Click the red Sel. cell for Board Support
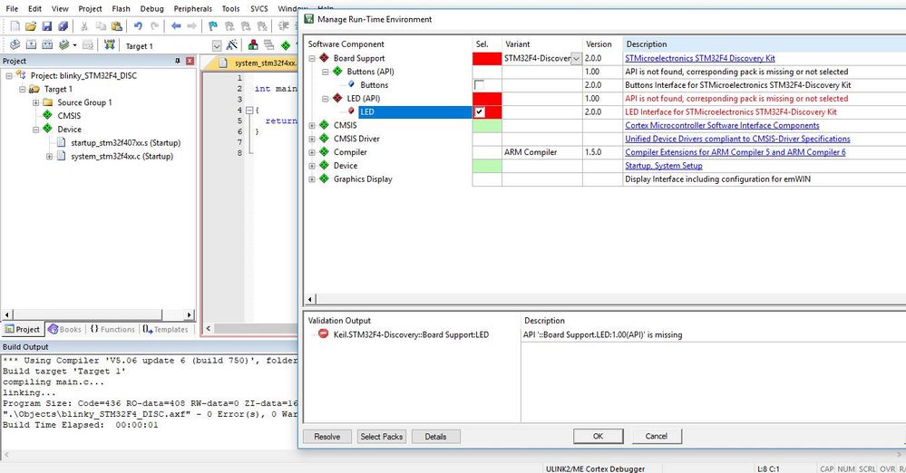This screenshot has height=473, width=906. pos(487,58)
